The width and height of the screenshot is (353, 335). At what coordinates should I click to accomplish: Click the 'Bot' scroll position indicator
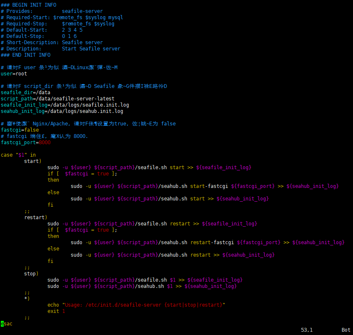pos(346,330)
